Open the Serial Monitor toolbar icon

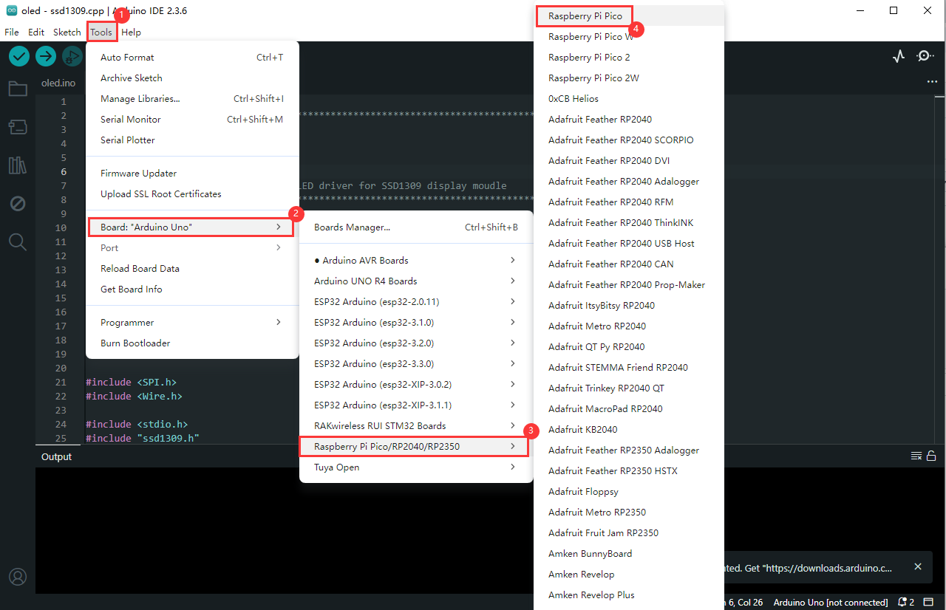click(x=925, y=56)
